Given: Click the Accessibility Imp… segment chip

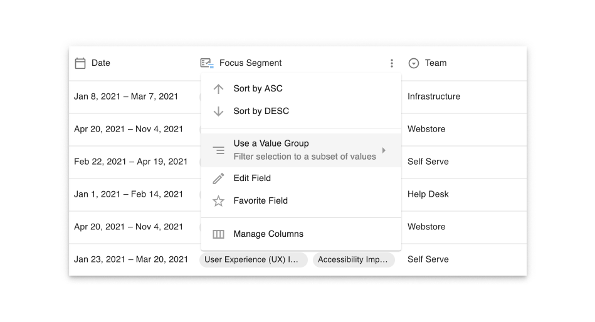Looking at the screenshot, I should (x=354, y=259).
